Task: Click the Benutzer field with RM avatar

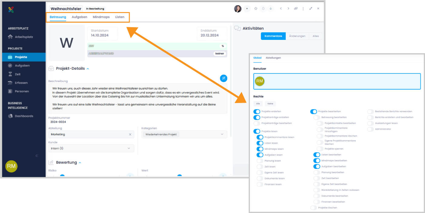Action: pos(337,81)
